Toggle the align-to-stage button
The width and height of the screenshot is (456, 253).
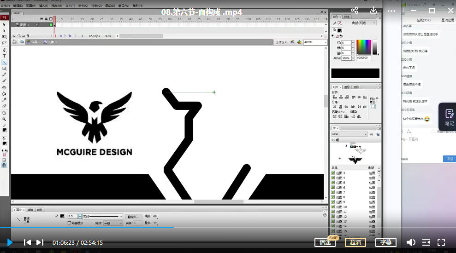point(373,107)
